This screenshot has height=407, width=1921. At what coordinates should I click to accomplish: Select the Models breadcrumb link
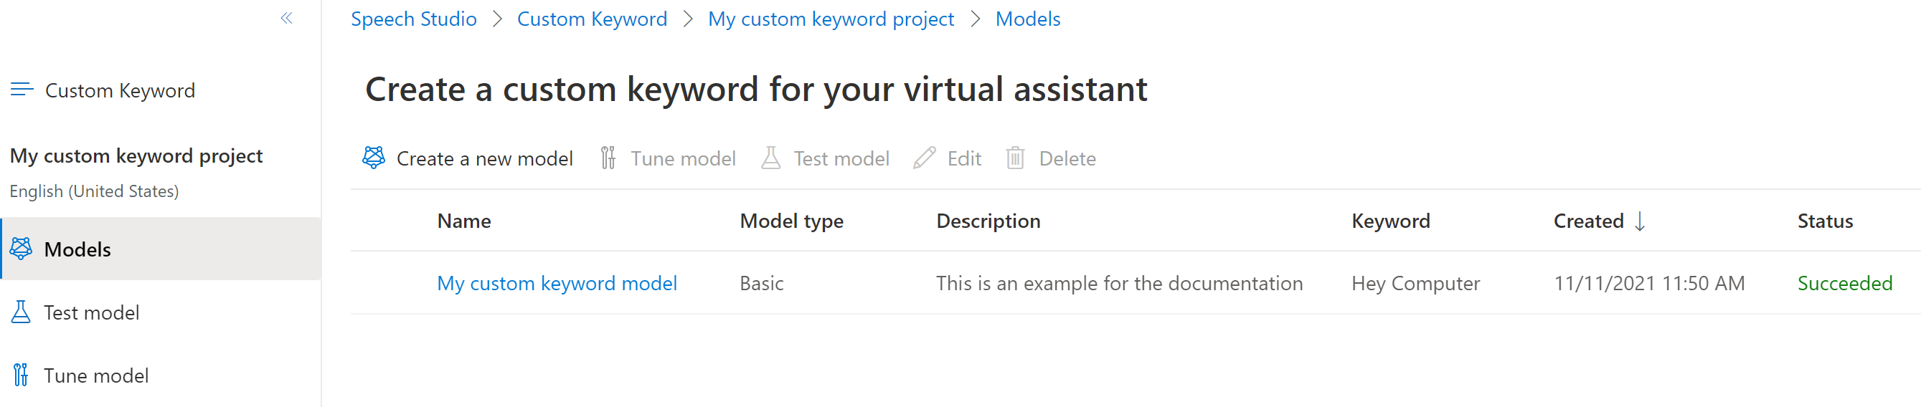click(x=1028, y=19)
